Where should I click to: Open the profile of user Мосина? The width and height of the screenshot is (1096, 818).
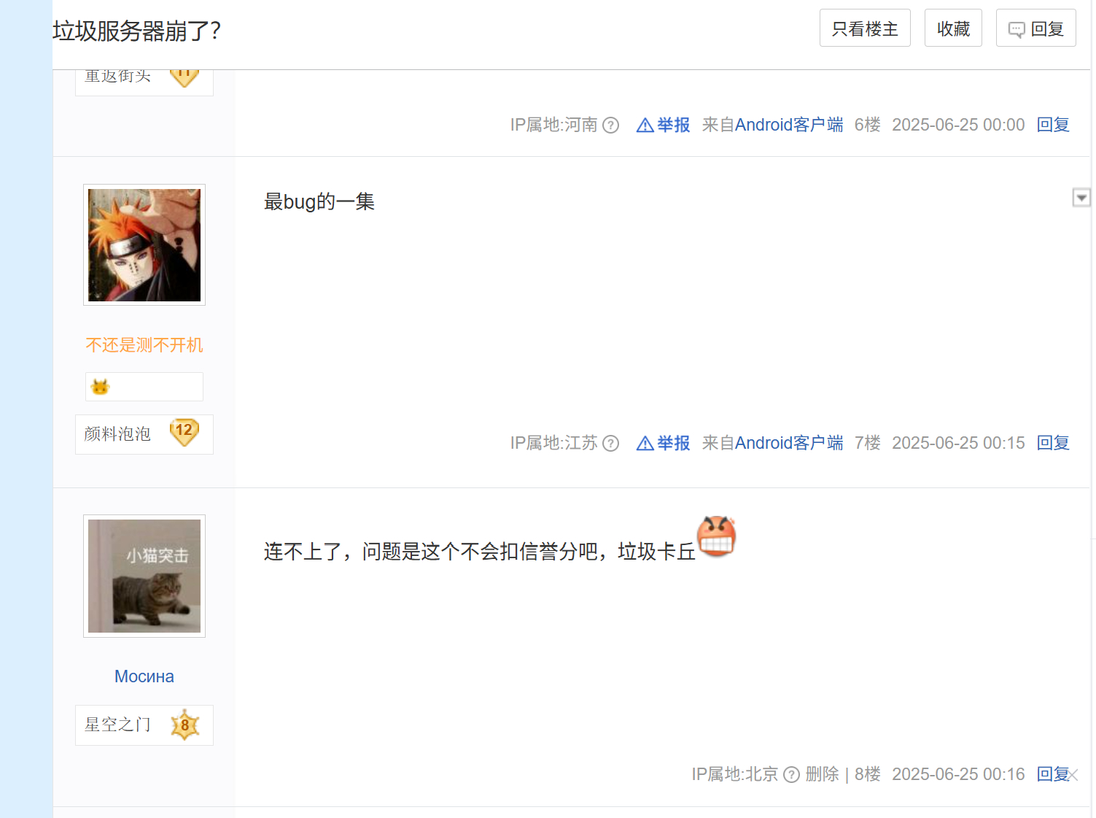[x=144, y=676]
